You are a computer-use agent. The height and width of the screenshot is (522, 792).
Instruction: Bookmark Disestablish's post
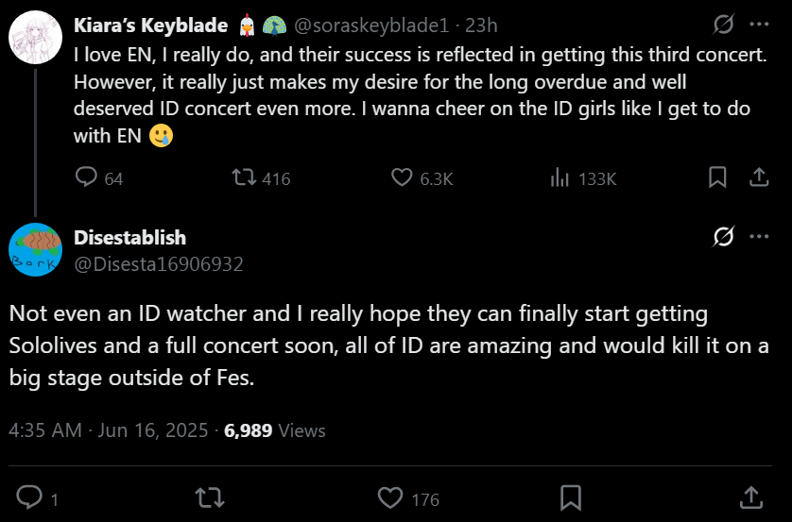(x=570, y=497)
